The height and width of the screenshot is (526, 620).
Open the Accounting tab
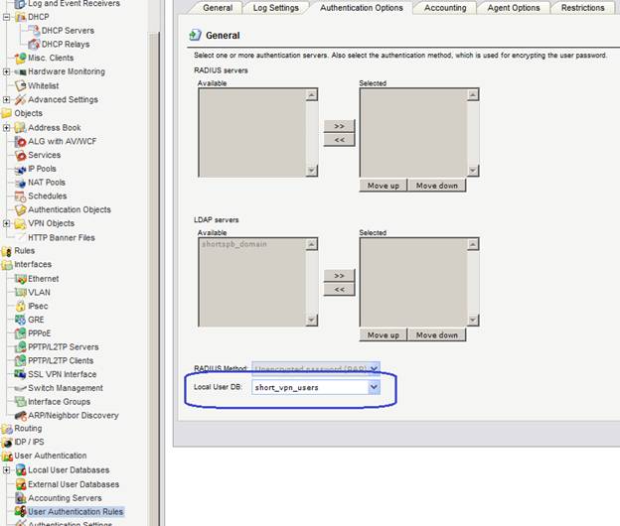[x=445, y=8]
